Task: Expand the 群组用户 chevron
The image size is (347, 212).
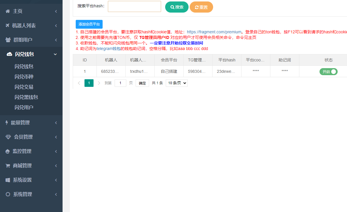Action: (56, 40)
